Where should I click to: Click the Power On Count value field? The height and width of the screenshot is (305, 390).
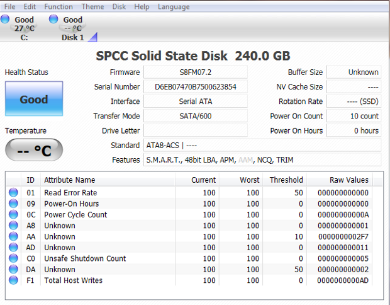354,116
